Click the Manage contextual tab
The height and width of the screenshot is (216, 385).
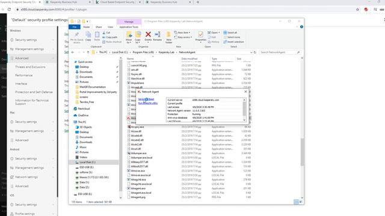pyautogui.click(x=129, y=22)
